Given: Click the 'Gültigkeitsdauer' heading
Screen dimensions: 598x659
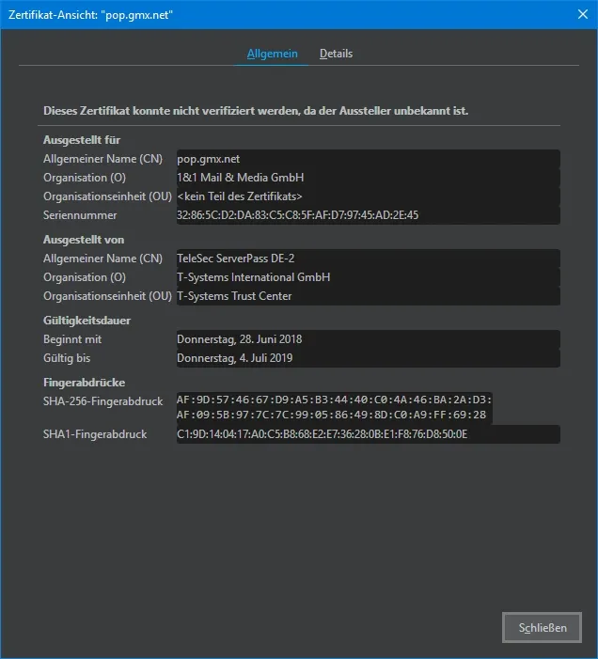Looking at the screenshot, I should (87, 321).
